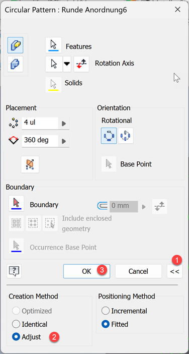The image size is (189, 354).
Task: Select Fitted positioning method
Action: pos(115,324)
